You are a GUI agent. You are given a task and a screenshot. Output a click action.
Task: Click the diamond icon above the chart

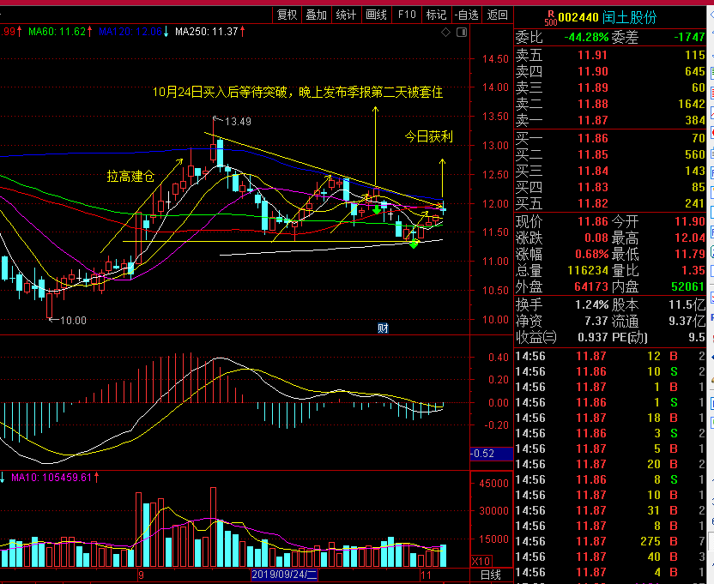click(x=445, y=32)
